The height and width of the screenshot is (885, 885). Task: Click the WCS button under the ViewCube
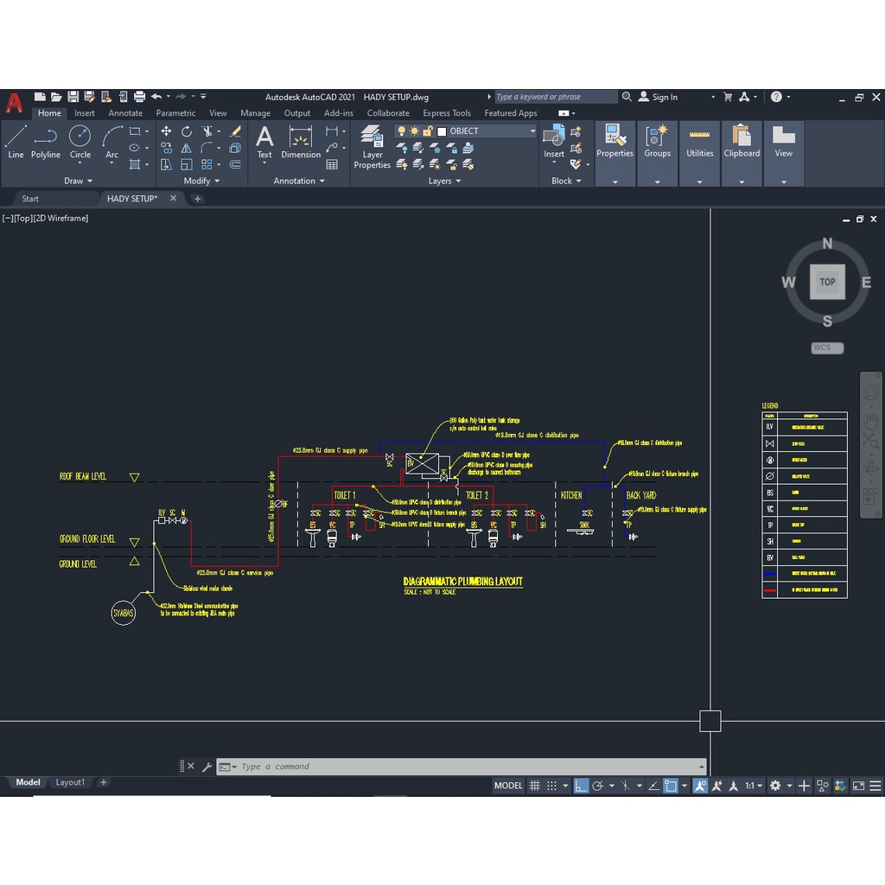click(x=826, y=347)
